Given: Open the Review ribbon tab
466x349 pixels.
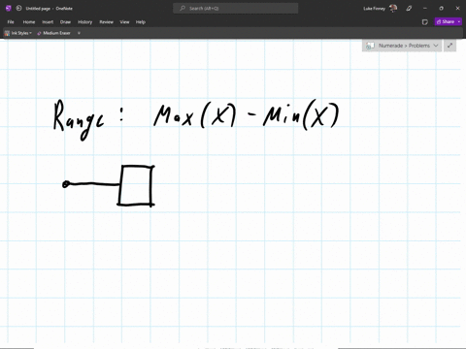Looking at the screenshot, I should tap(106, 22).
